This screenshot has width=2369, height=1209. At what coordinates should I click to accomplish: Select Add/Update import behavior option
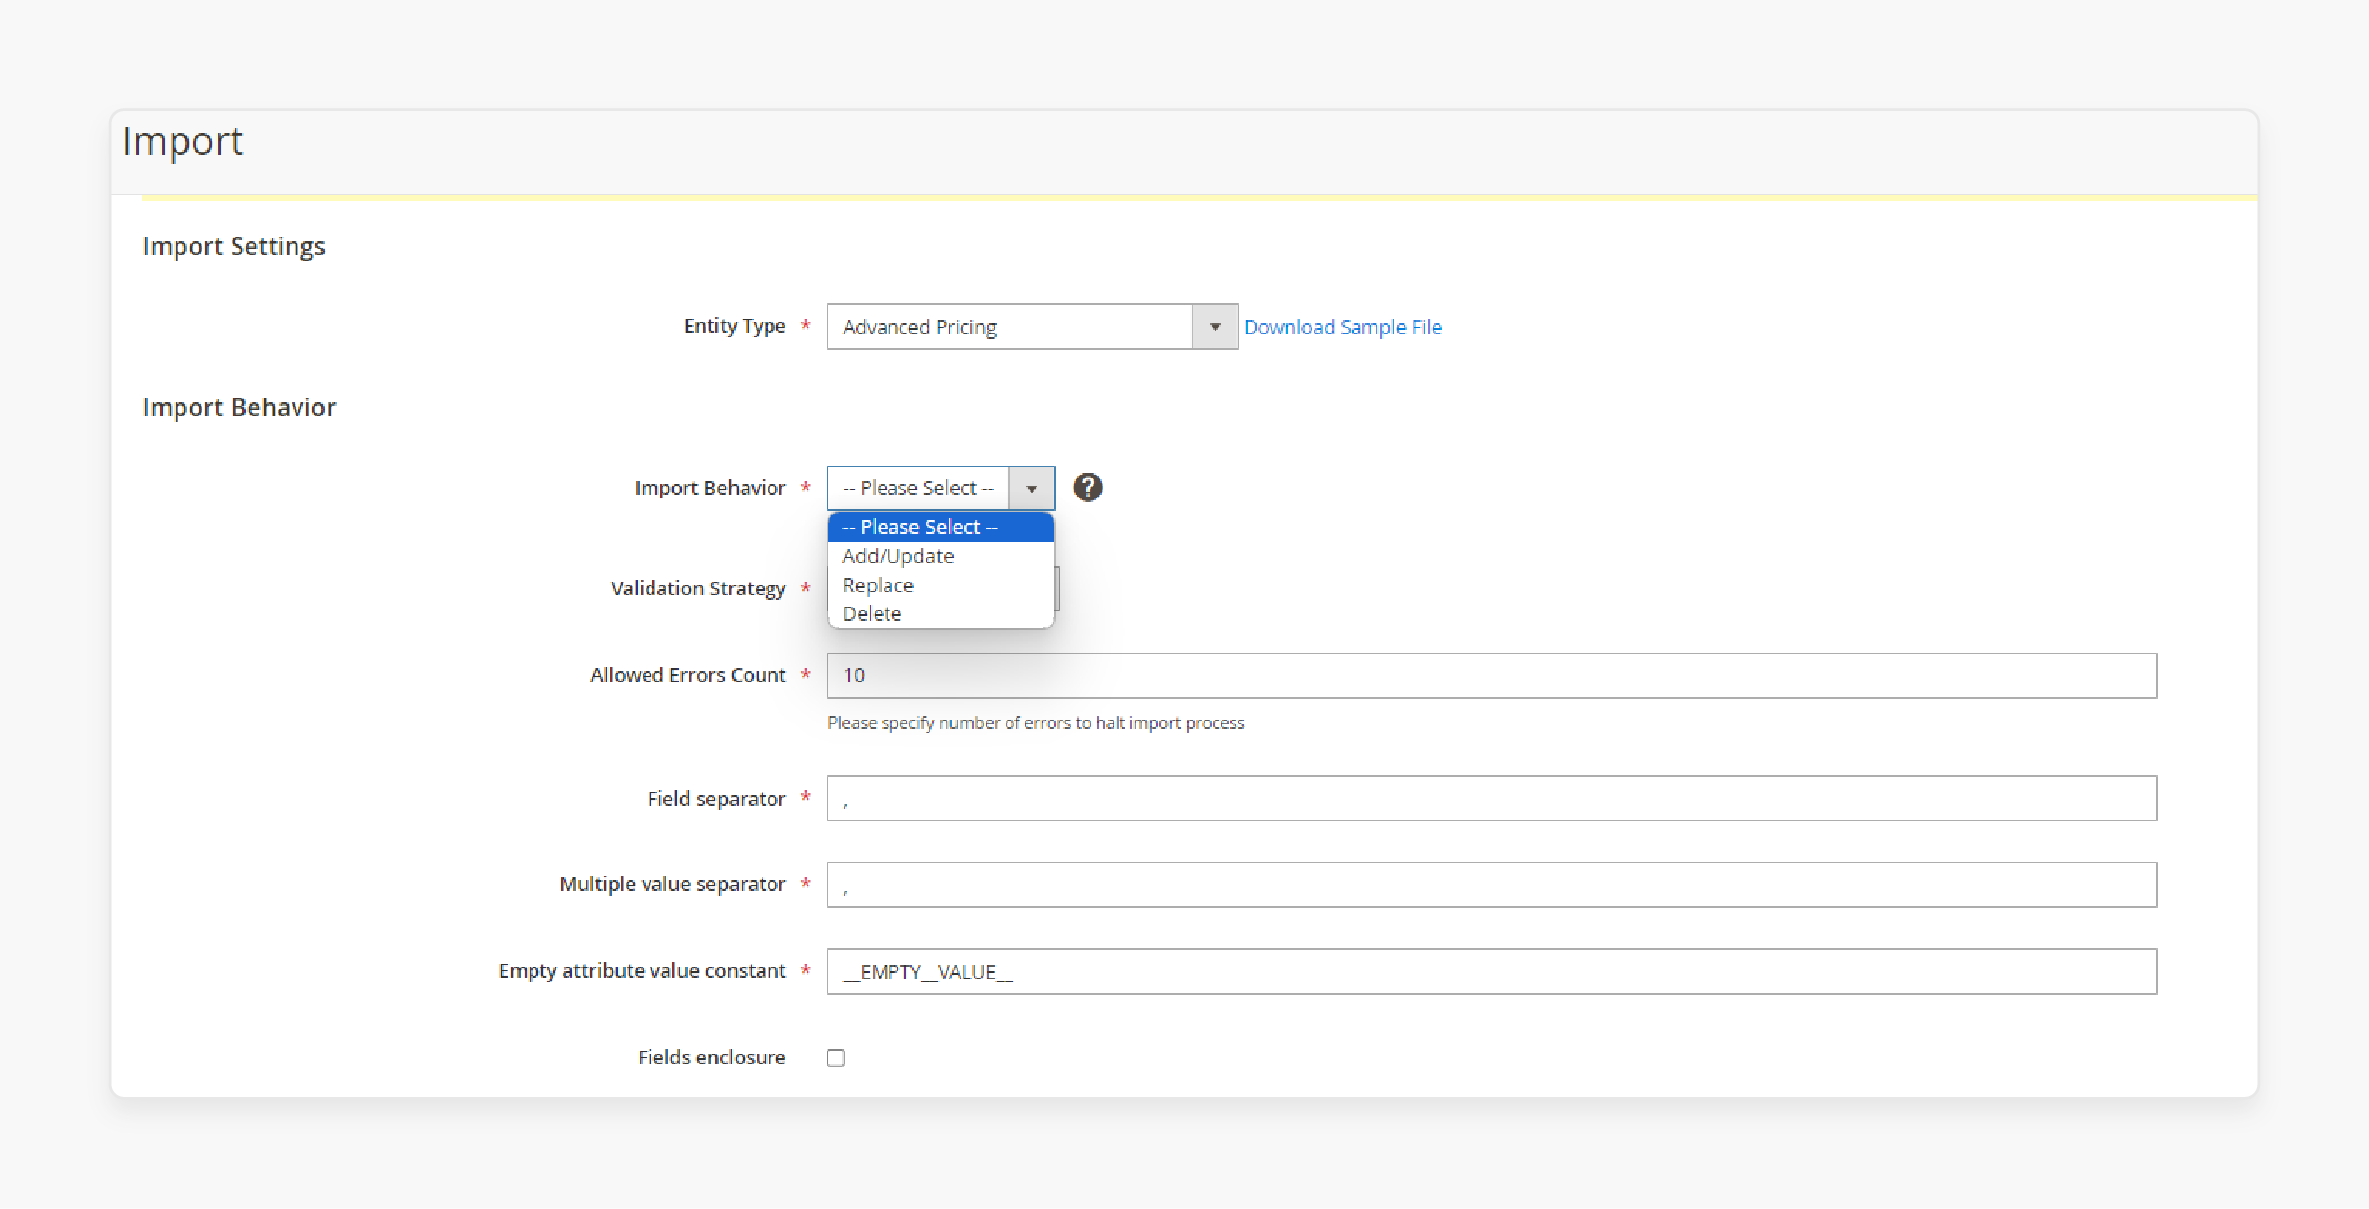coord(894,555)
